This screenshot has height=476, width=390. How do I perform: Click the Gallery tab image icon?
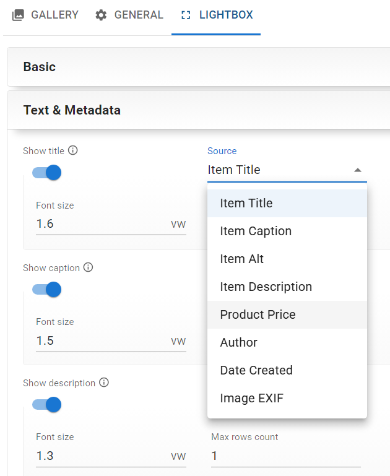tap(18, 15)
